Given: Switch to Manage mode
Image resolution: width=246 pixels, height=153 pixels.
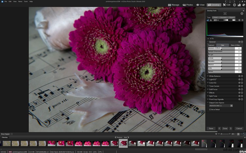Looking at the screenshot, I should [174, 5].
